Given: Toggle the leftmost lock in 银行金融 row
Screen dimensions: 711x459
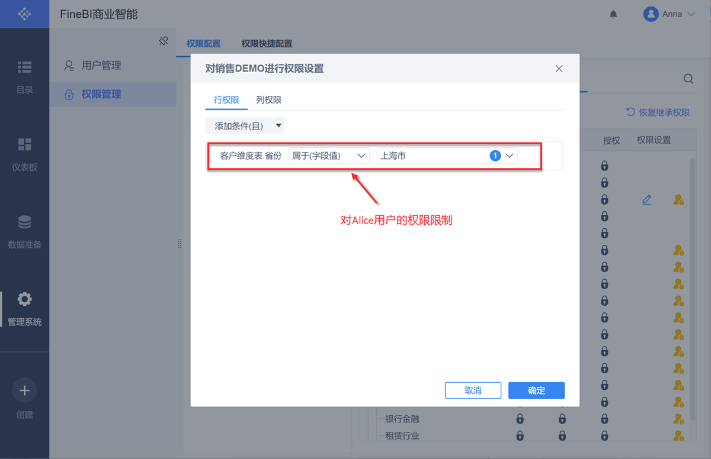Looking at the screenshot, I should point(520,419).
